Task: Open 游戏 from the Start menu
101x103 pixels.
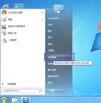Action: (x=50, y=44)
